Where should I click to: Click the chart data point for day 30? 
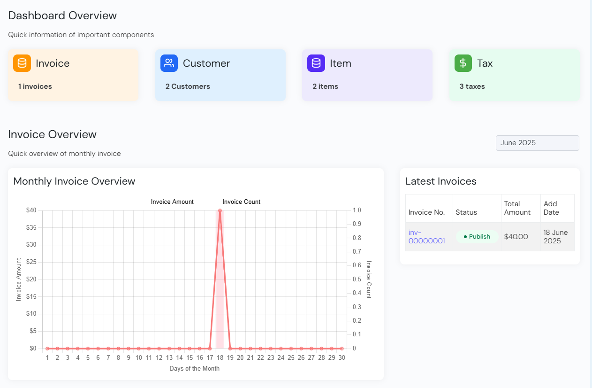tap(342, 349)
